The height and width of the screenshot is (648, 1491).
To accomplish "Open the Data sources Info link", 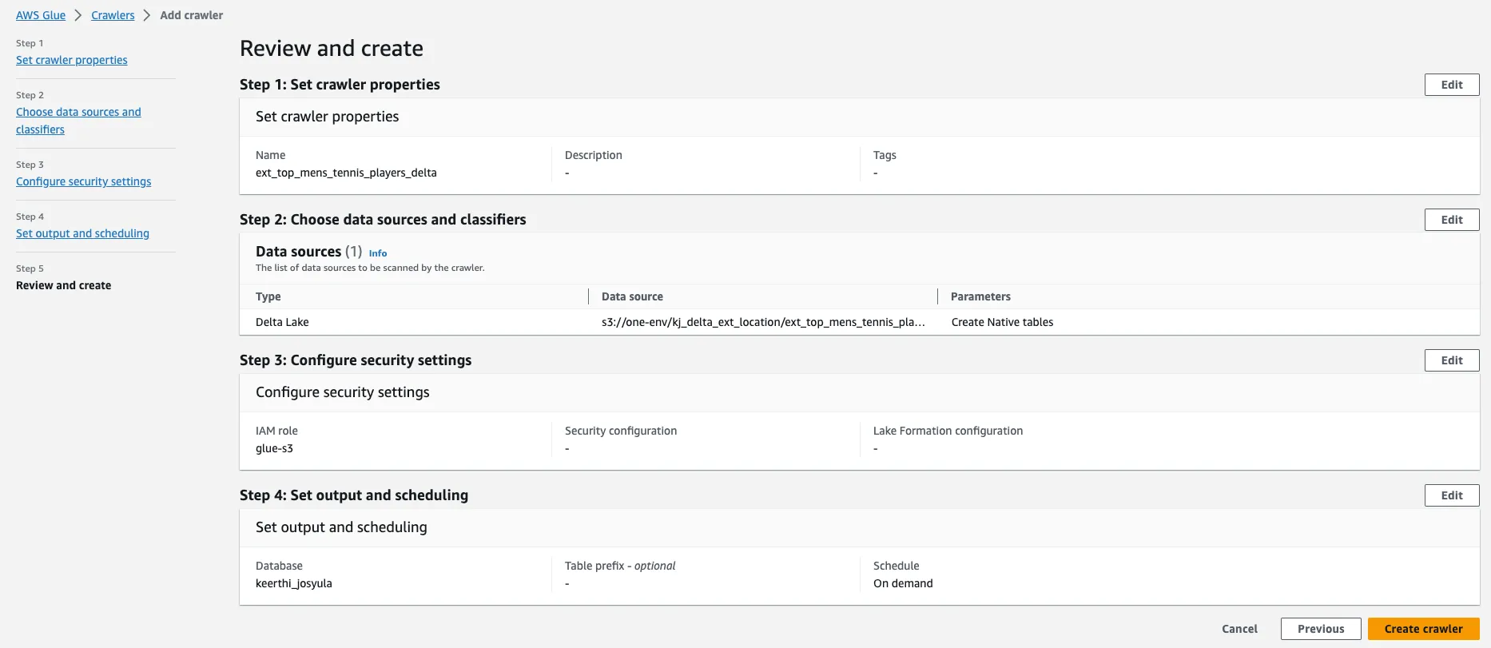I will (x=378, y=253).
